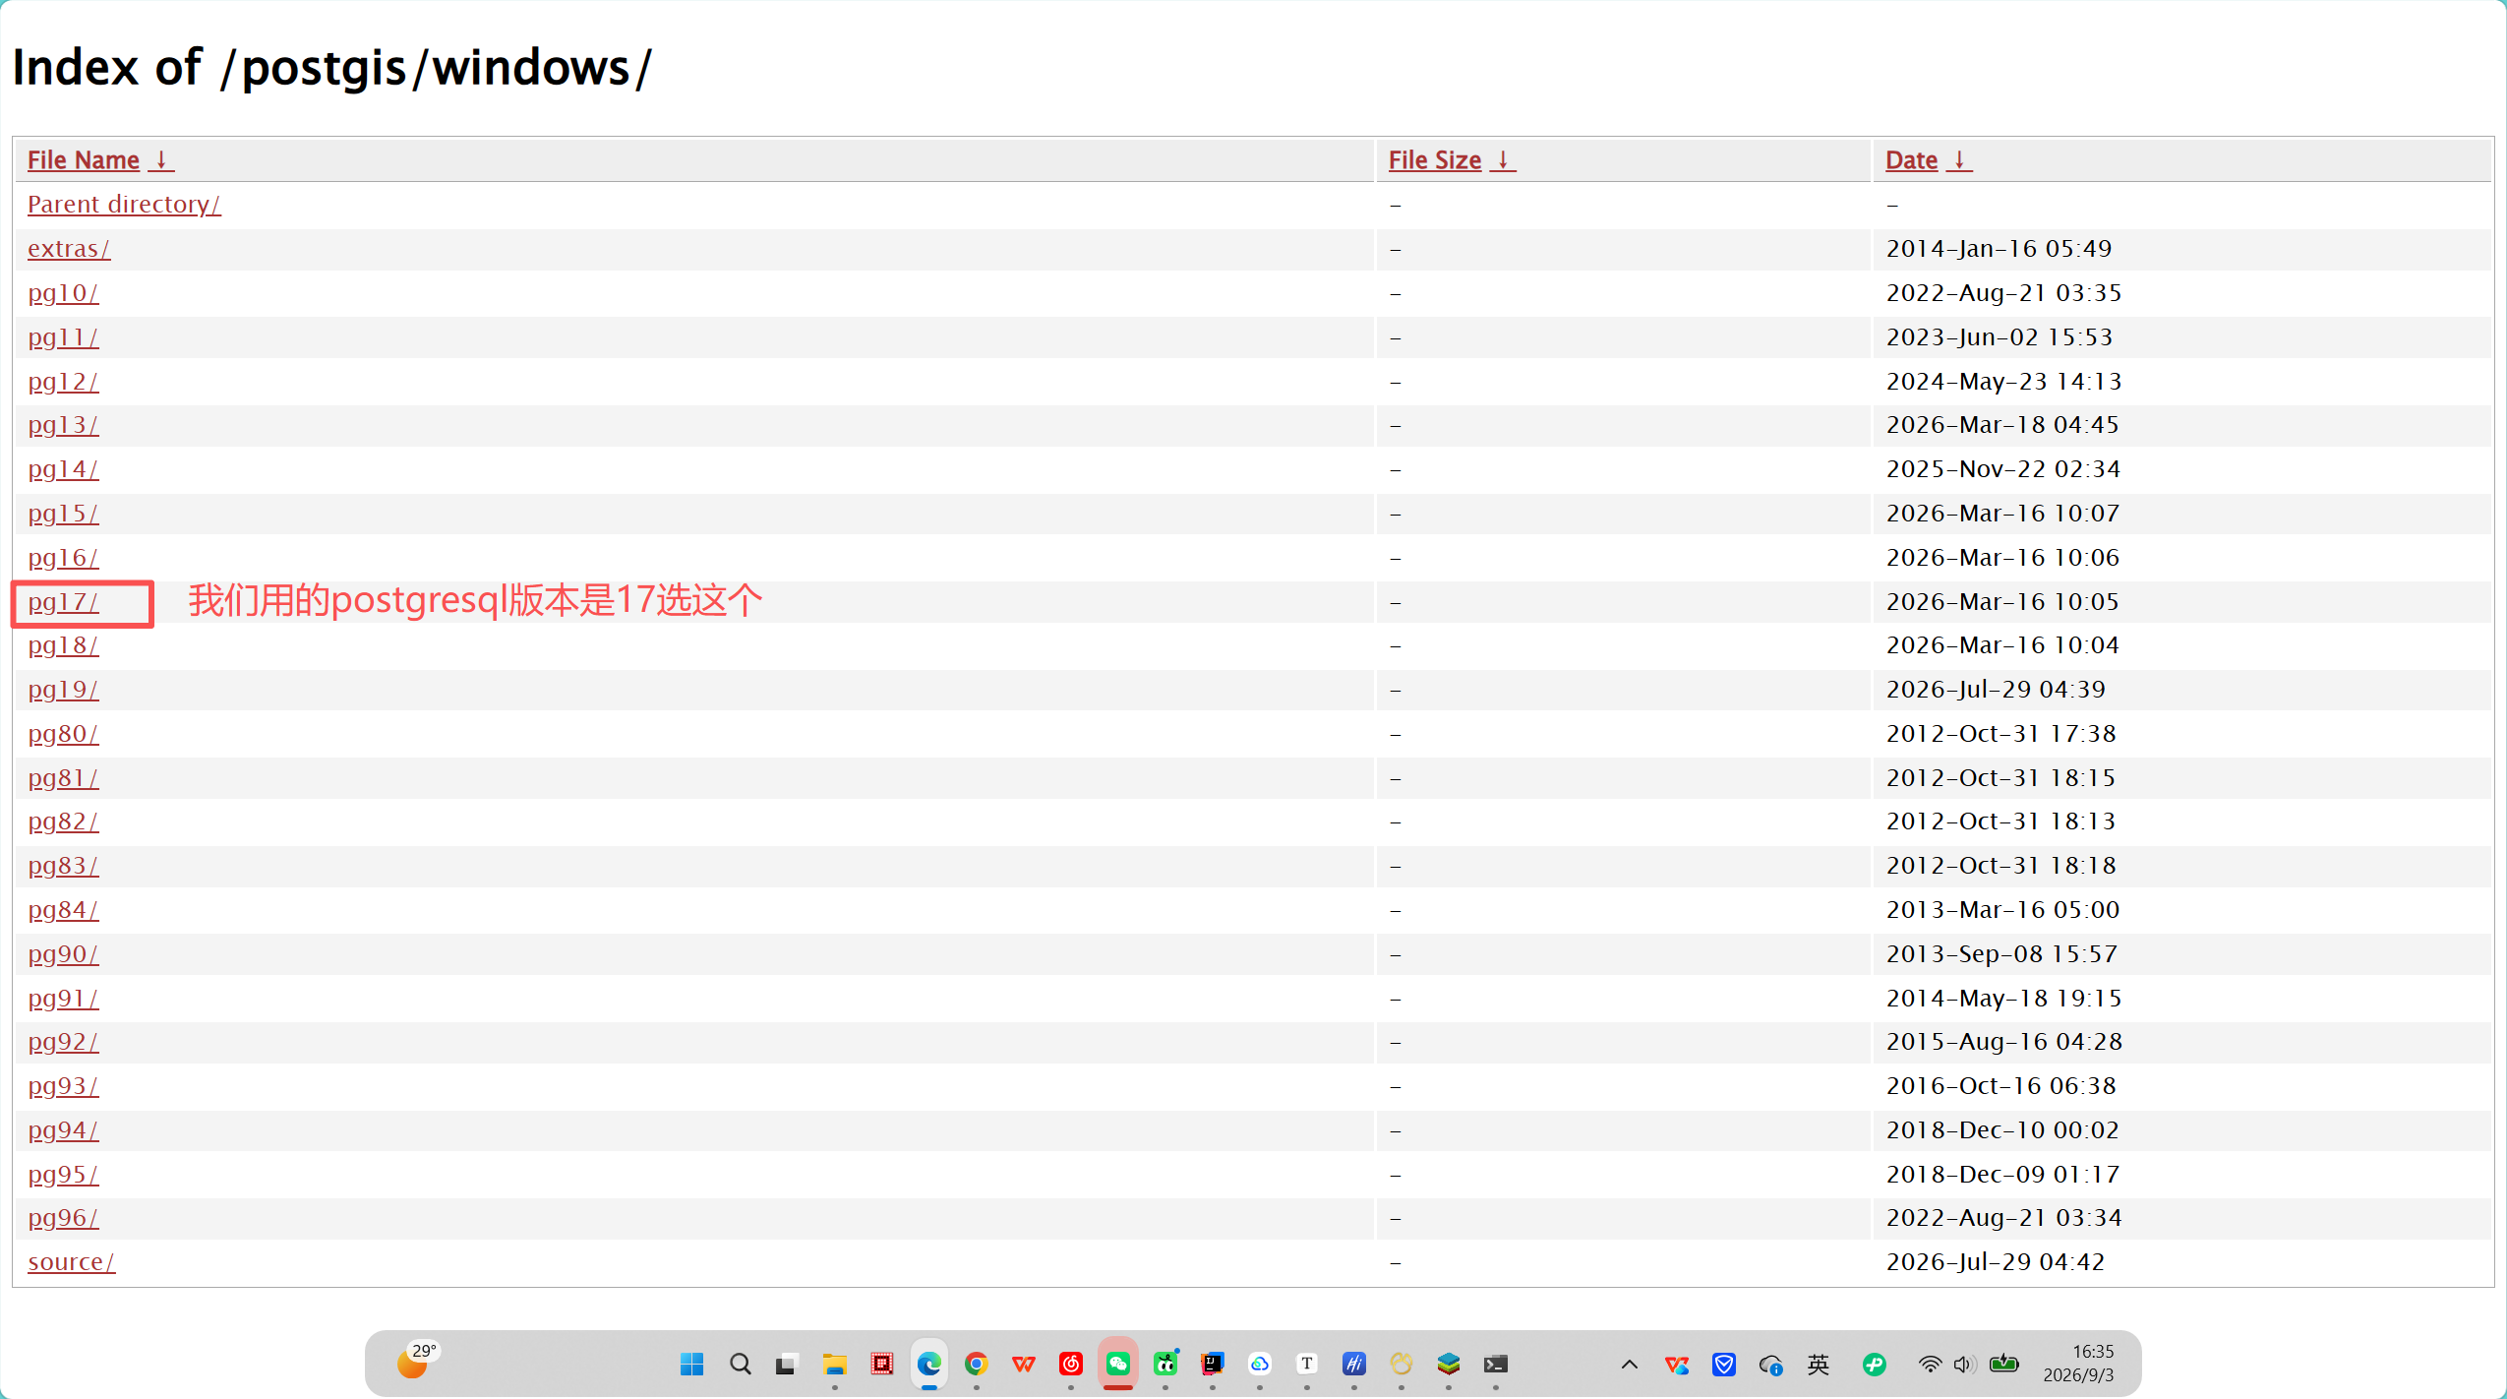Switch to Microsoft Edge in taskbar

coord(928,1364)
